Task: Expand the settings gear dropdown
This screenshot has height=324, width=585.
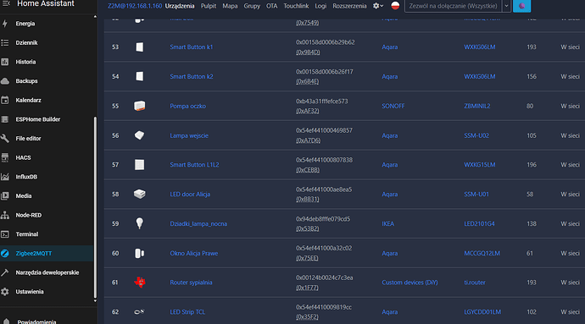Action: [x=378, y=6]
